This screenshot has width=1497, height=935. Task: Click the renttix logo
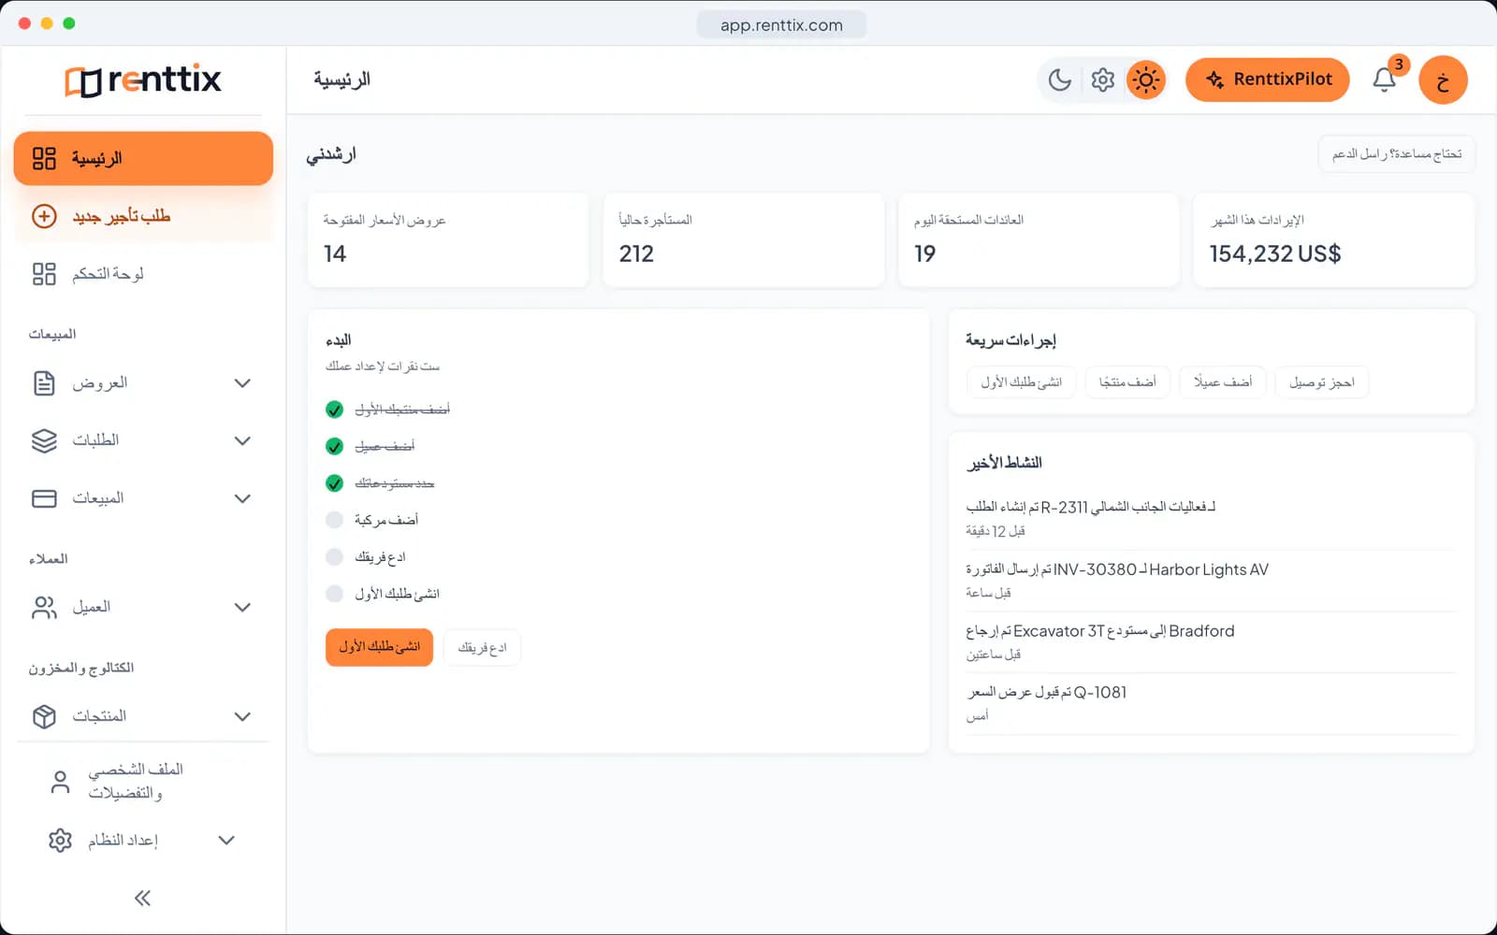(143, 80)
